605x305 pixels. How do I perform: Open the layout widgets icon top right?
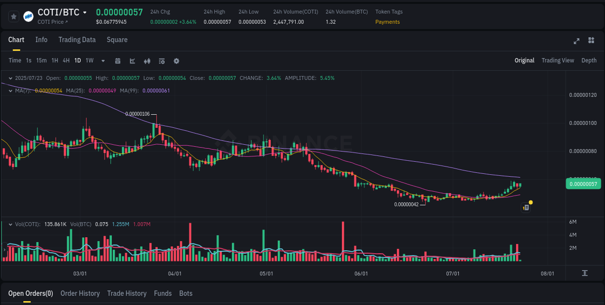[x=591, y=41]
